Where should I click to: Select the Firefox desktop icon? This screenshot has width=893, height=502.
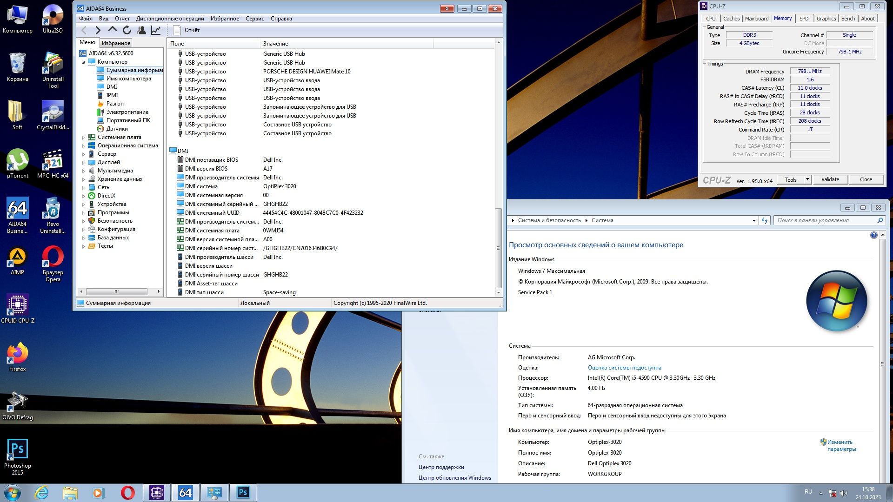coord(17,357)
